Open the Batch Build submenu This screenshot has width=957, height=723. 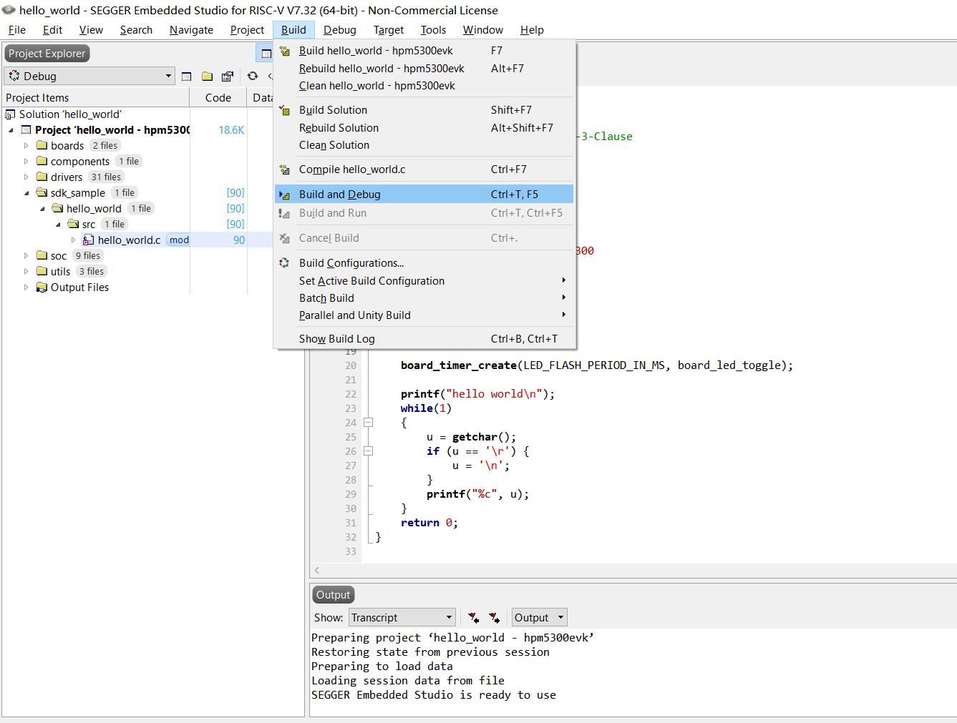(x=424, y=298)
